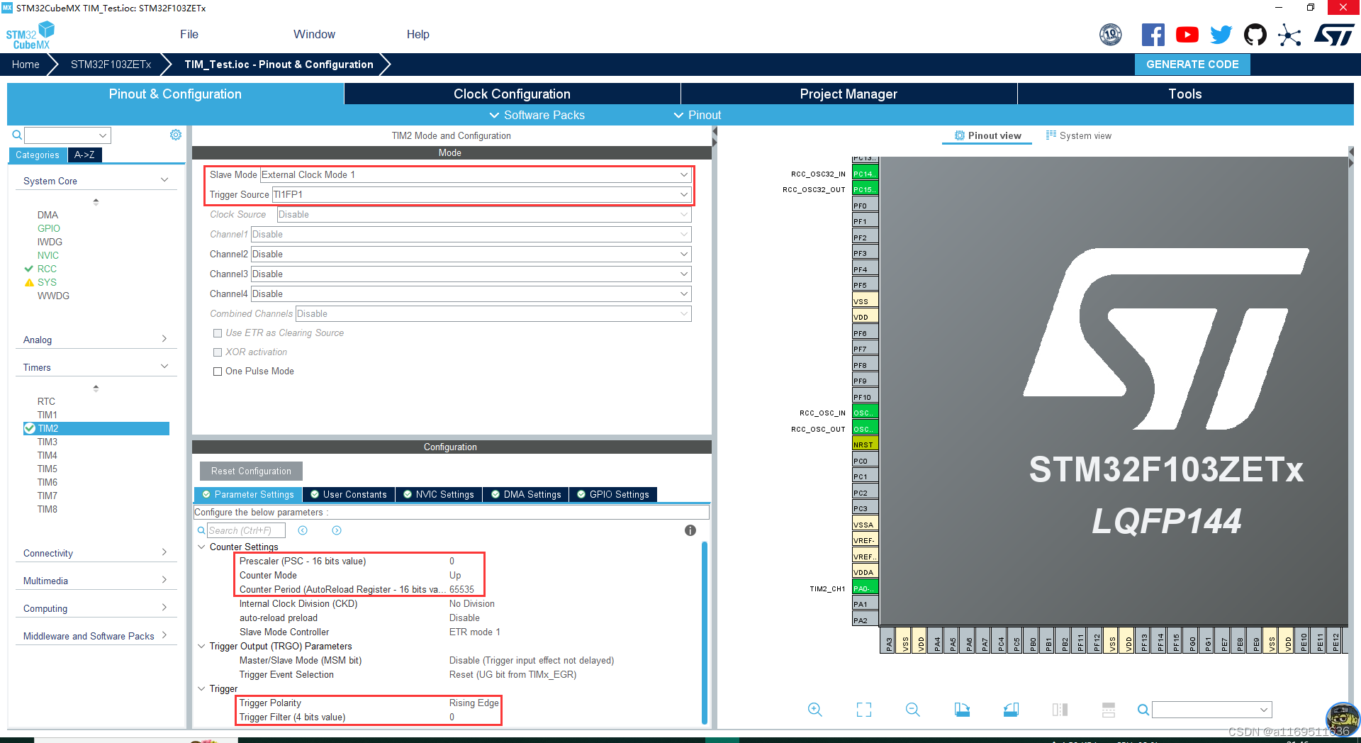
Task: Open Channel4 dropdown
Action: click(x=471, y=294)
